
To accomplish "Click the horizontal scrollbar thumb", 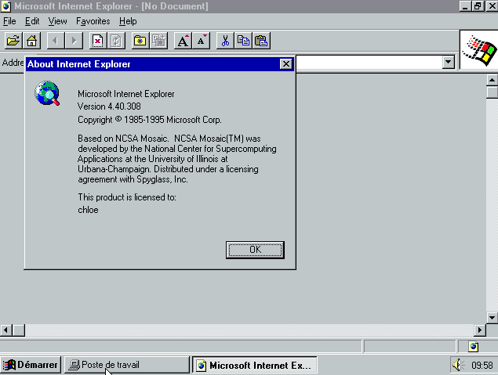I will point(19,330).
